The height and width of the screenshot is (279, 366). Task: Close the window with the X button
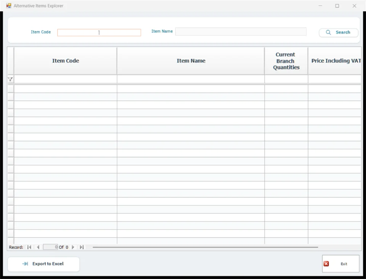pos(354,6)
